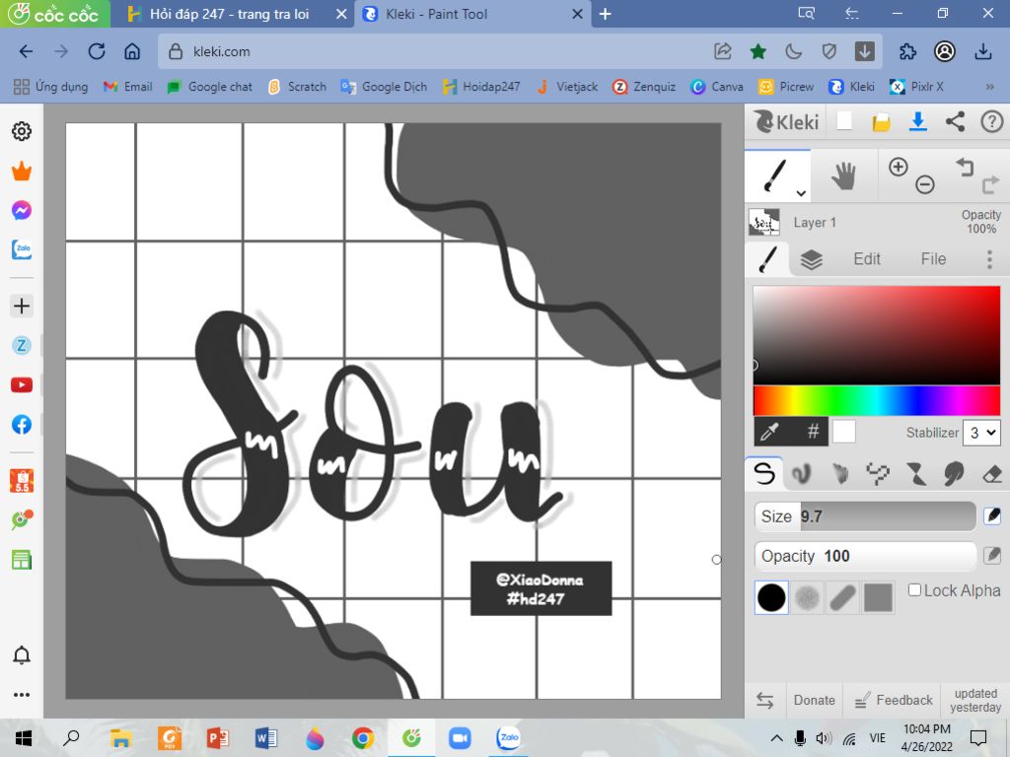1010x757 pixels.
Task: Open Word from the Windows taskbar
Action: click(x=265, y=738)
